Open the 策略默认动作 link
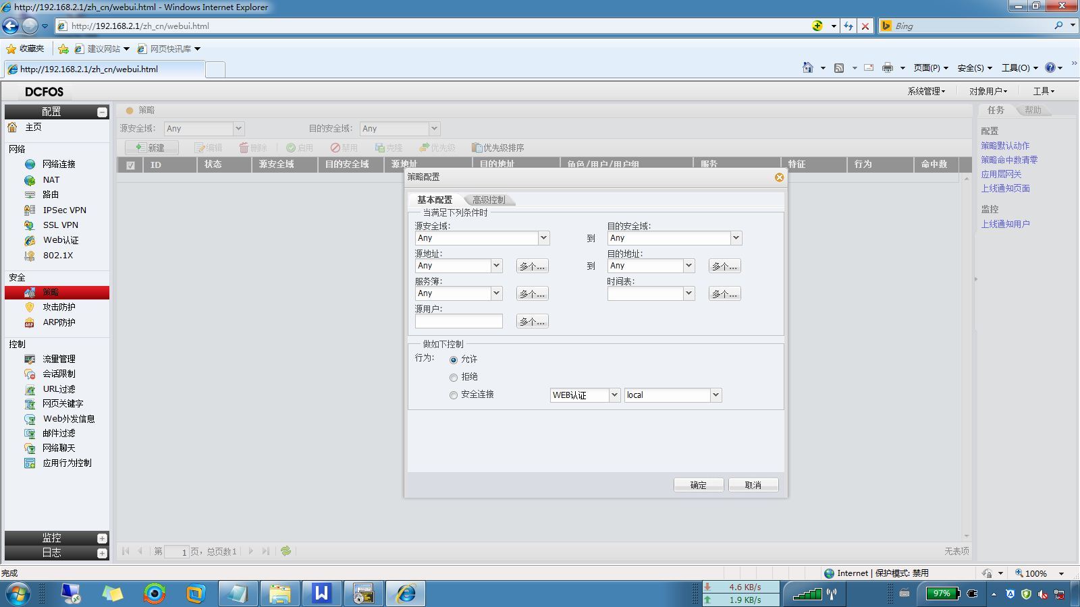Screen dimensions: 1080x607 1005,146
